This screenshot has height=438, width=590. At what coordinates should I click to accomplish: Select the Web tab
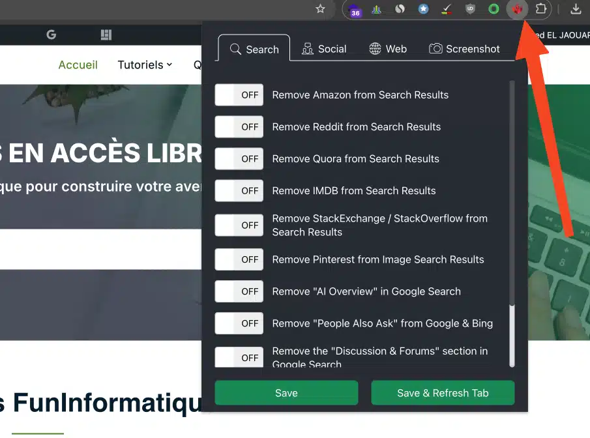click(388, 49)
